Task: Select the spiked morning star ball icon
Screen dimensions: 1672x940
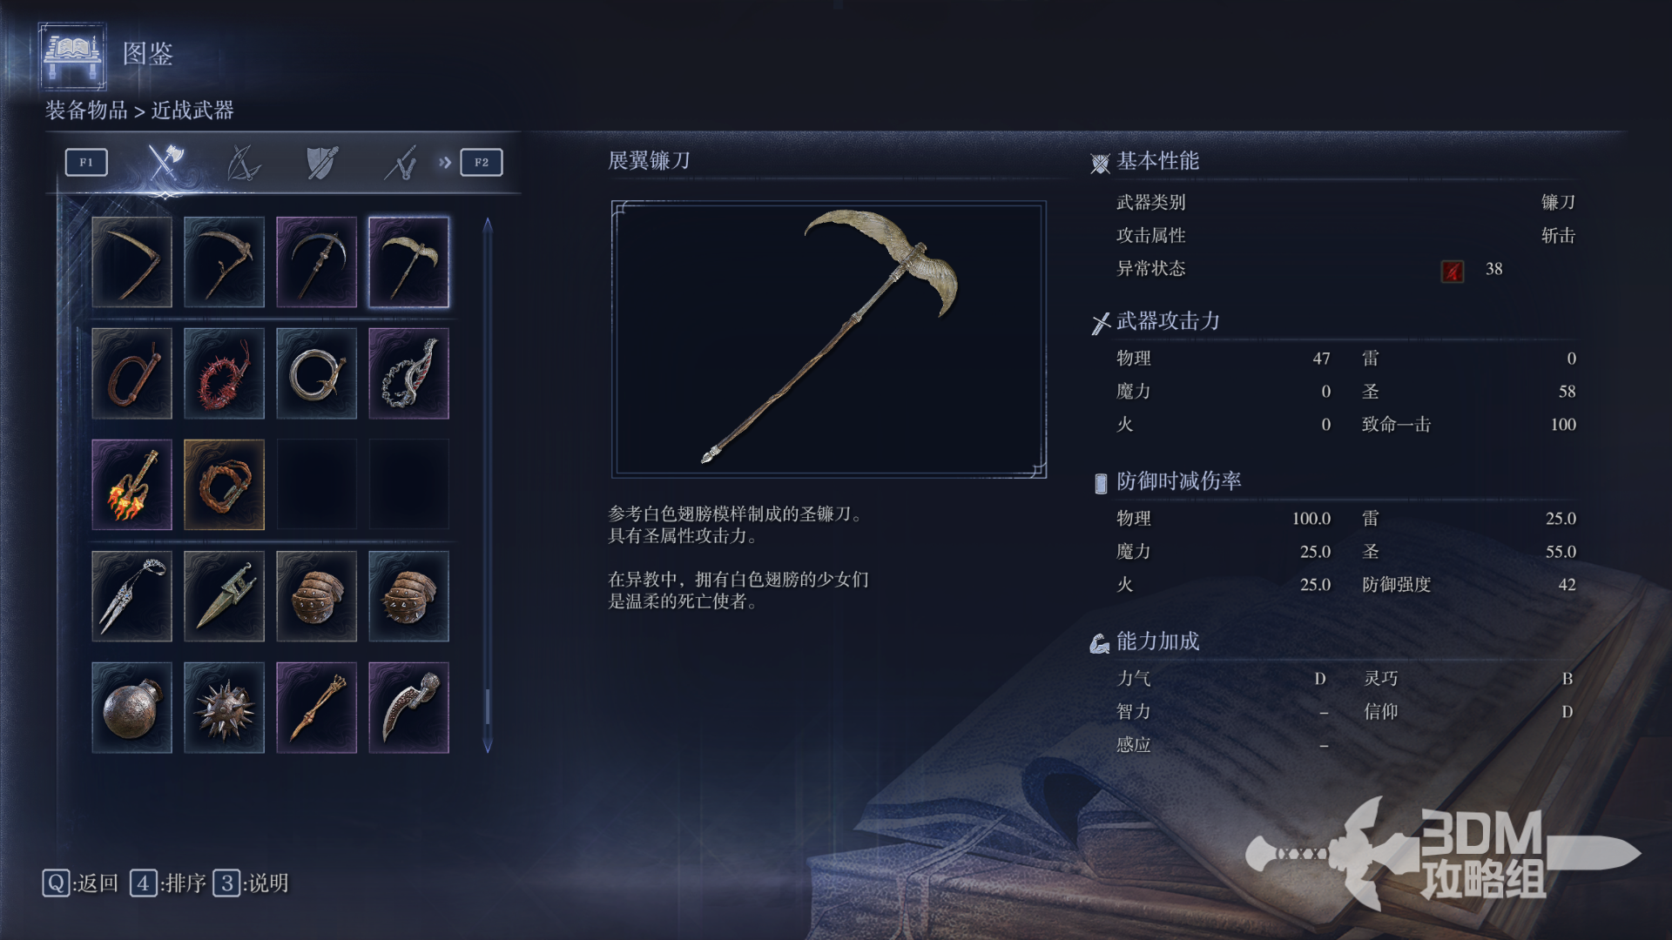Action: 224,708
